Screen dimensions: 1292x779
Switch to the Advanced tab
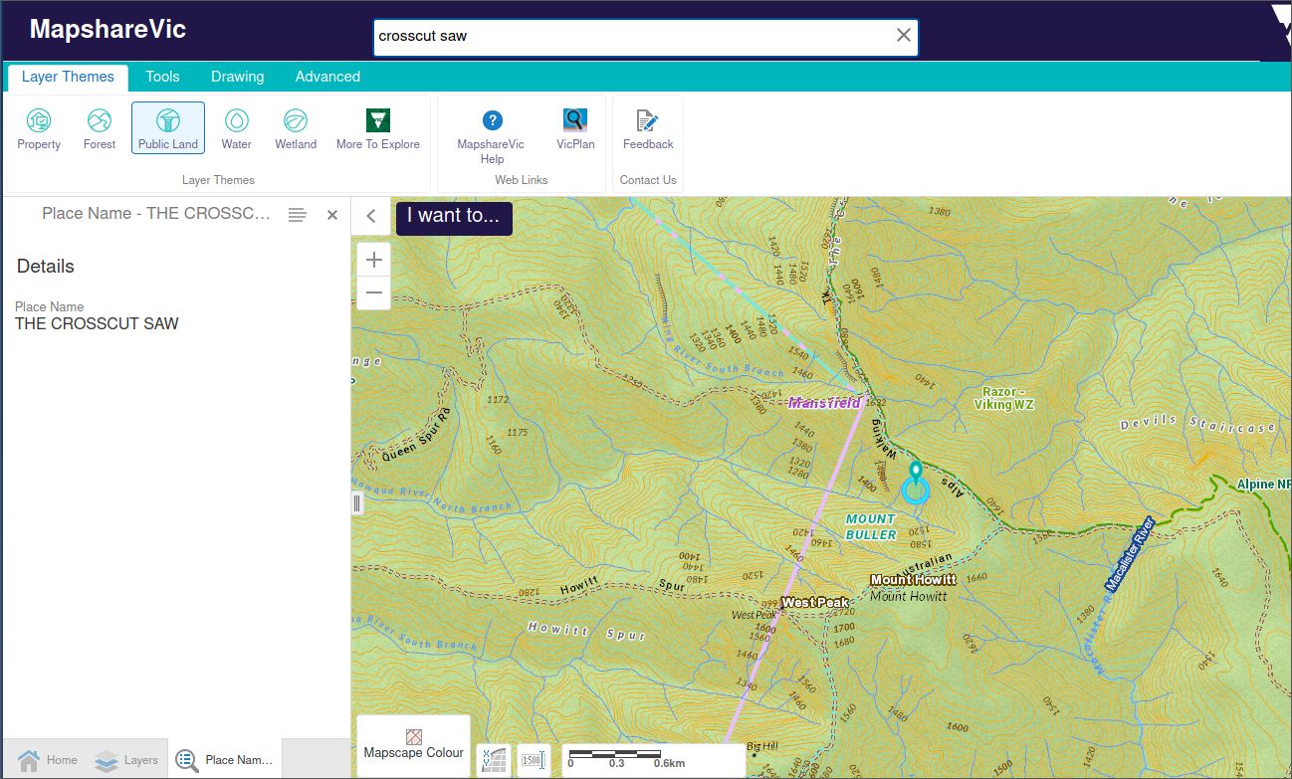click(x=327, y=77)
